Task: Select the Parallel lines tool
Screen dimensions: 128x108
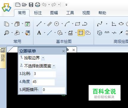Action: [50, 24]
